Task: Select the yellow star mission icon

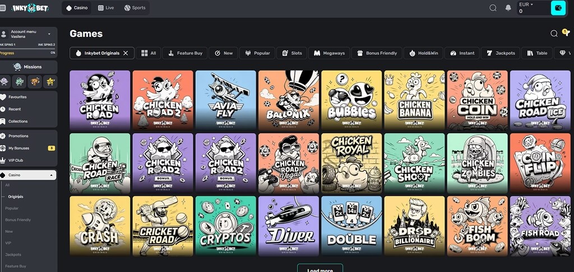Action: click(x=50, y=81)
